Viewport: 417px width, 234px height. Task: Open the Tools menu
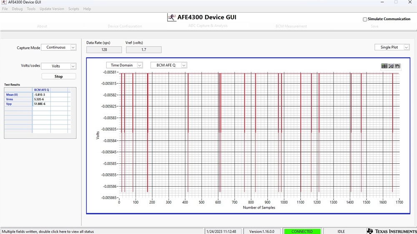tap(31, 9)
